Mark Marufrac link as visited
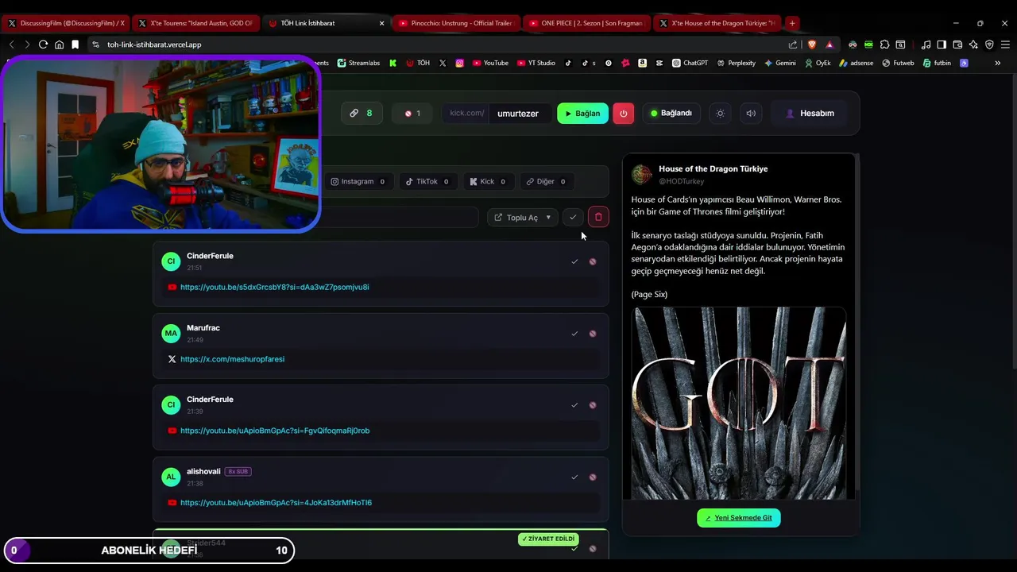 point(574,334)
